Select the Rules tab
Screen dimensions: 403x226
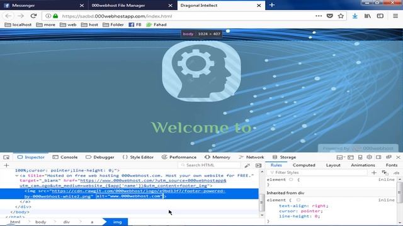point(276,165)
